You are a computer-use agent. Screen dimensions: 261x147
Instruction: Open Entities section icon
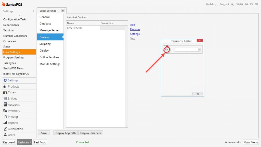pos(5,98)
